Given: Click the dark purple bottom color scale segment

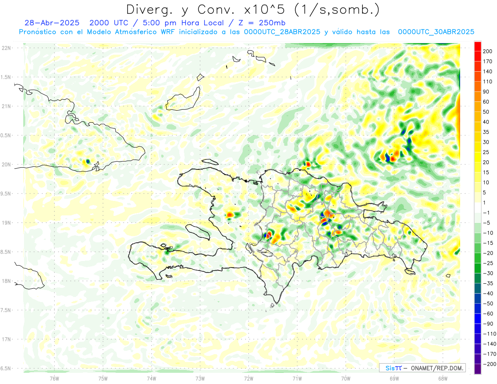Looking at the screenshot, I should (478, 369).
